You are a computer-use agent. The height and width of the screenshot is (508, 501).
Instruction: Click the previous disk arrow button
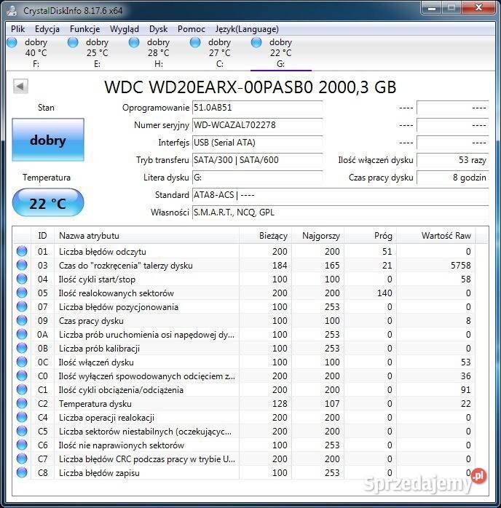[20, 87]
